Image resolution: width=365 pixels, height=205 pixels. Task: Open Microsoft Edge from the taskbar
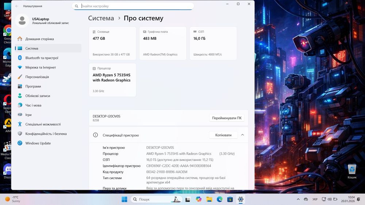(219, 199)
